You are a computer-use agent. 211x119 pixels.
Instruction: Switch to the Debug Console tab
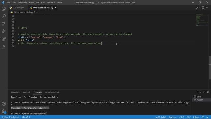click(52, 92)
